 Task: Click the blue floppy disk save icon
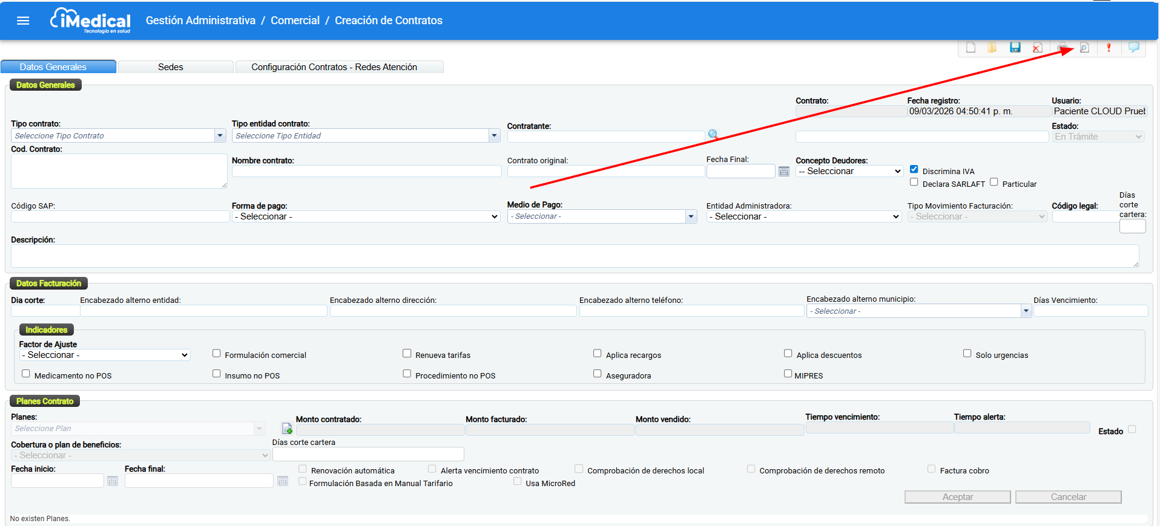[x=1015, y=48]
